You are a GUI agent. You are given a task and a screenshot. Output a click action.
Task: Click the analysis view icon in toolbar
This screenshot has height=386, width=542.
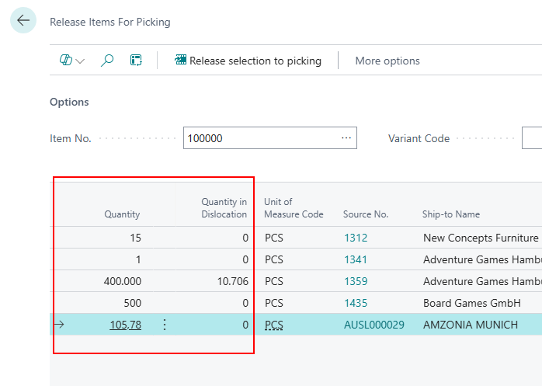point(136,61)
